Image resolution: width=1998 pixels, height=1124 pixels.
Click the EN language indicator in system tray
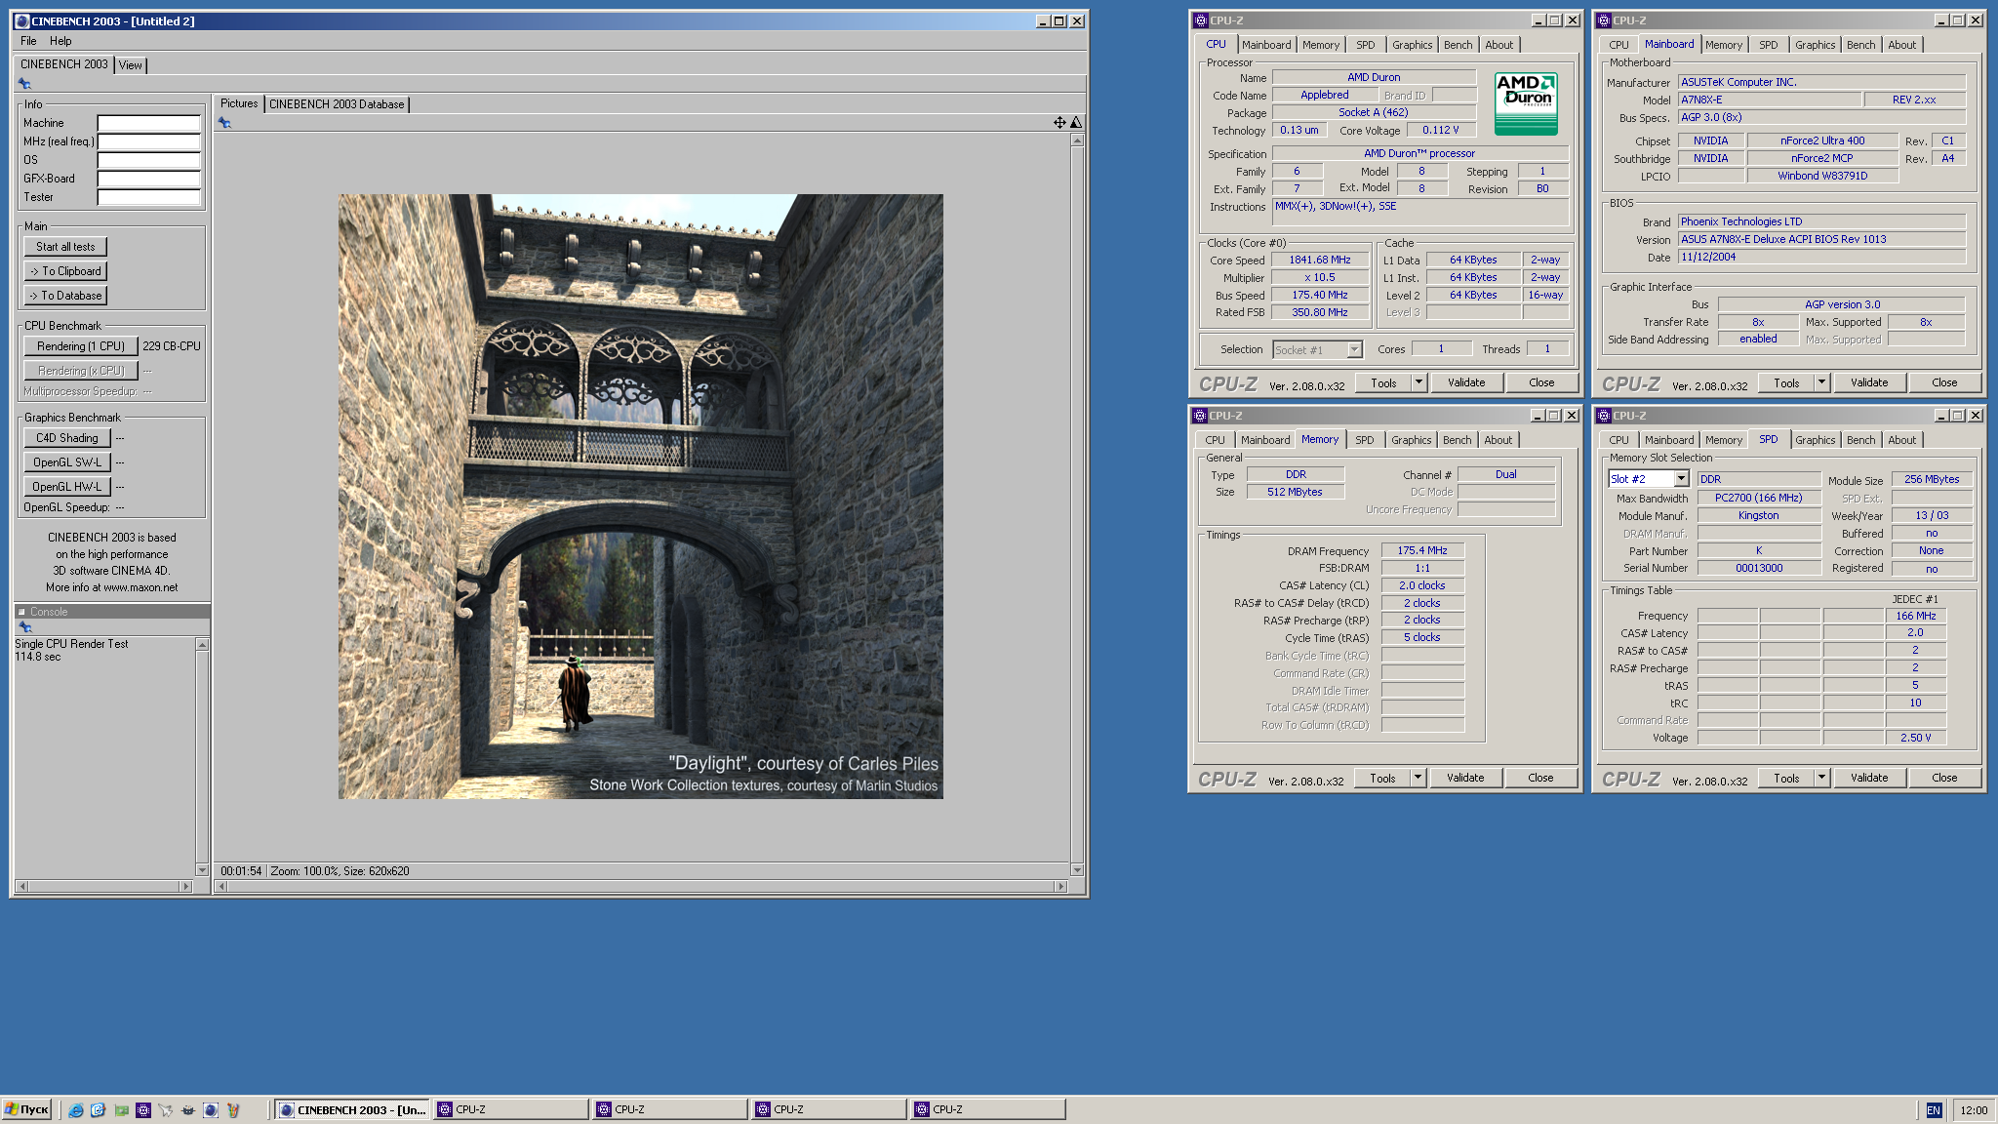1934,1110
